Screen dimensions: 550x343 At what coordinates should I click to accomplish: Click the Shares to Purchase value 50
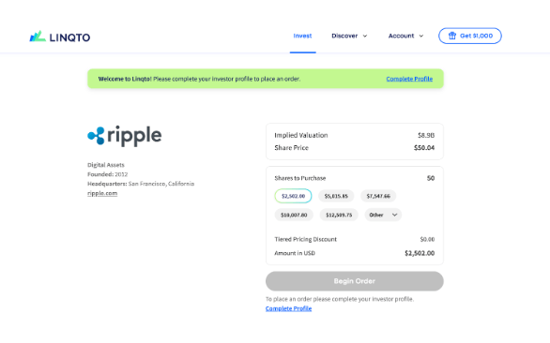(431, 178)
